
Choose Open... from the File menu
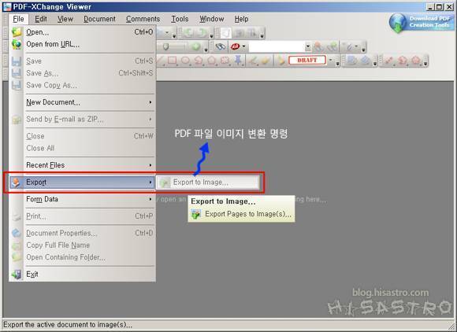click(82, 32)
